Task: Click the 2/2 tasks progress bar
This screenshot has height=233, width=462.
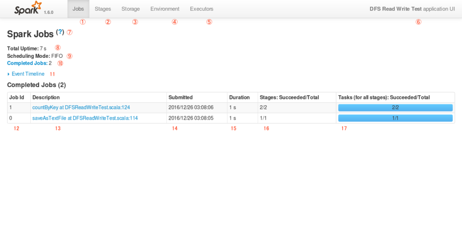Action: point(395,107)
